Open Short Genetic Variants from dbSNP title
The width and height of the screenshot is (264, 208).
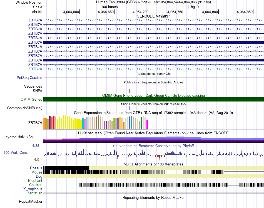click(x=153, y=104)
